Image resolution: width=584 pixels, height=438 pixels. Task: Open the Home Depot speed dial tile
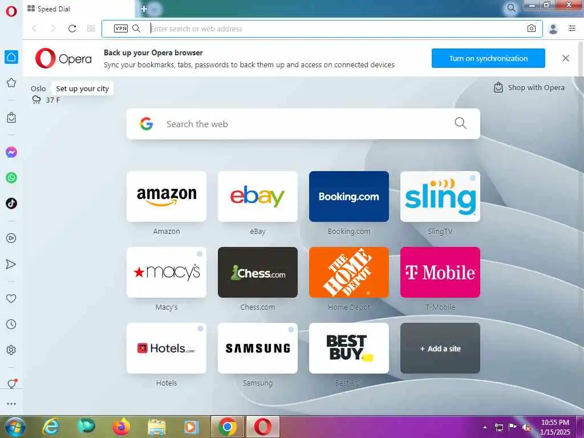pyautogui.click(x=349, y=272)
